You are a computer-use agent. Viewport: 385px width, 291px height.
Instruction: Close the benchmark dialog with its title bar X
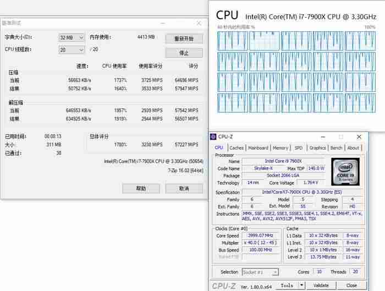pyautogui.click(x=199, y=23)
